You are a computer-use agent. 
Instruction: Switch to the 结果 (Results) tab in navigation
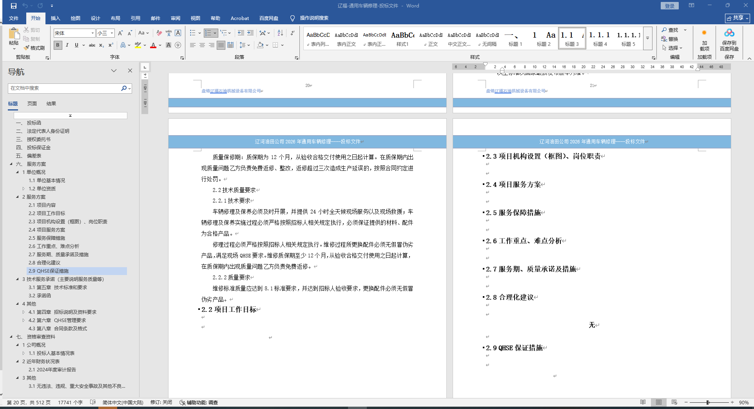(x=51, y=103)
